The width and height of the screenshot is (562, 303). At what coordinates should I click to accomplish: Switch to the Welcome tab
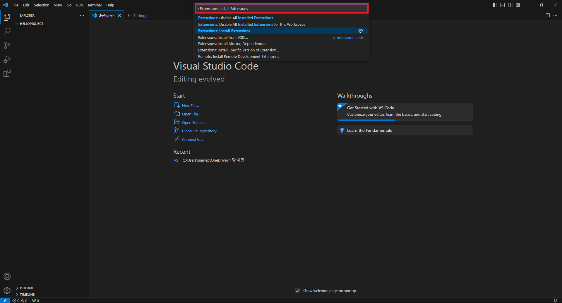(106, 15)
